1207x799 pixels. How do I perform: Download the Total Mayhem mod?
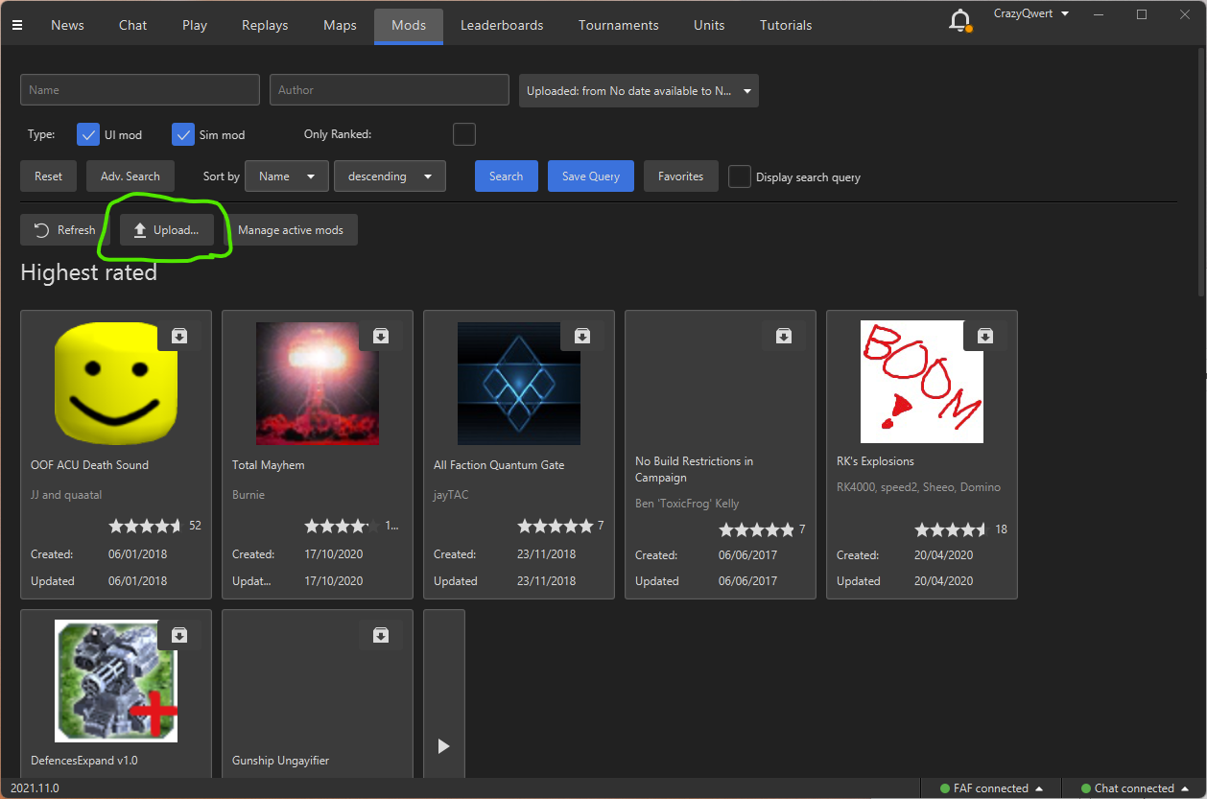381,336
